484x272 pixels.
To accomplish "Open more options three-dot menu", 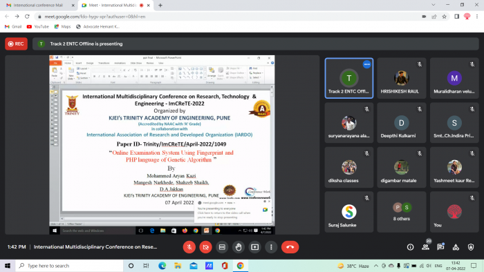I will [271, 247].
